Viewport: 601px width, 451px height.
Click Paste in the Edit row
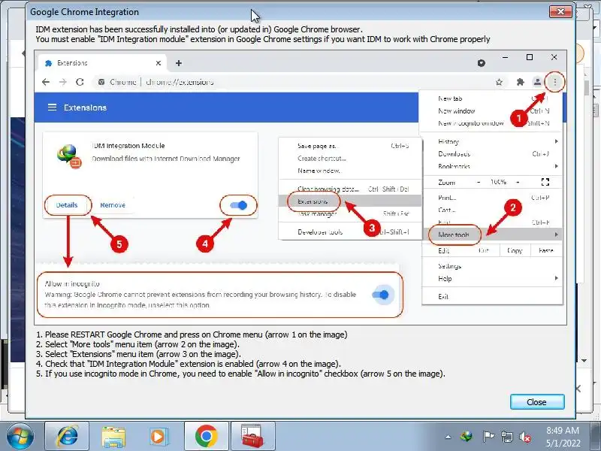[546, 250]
